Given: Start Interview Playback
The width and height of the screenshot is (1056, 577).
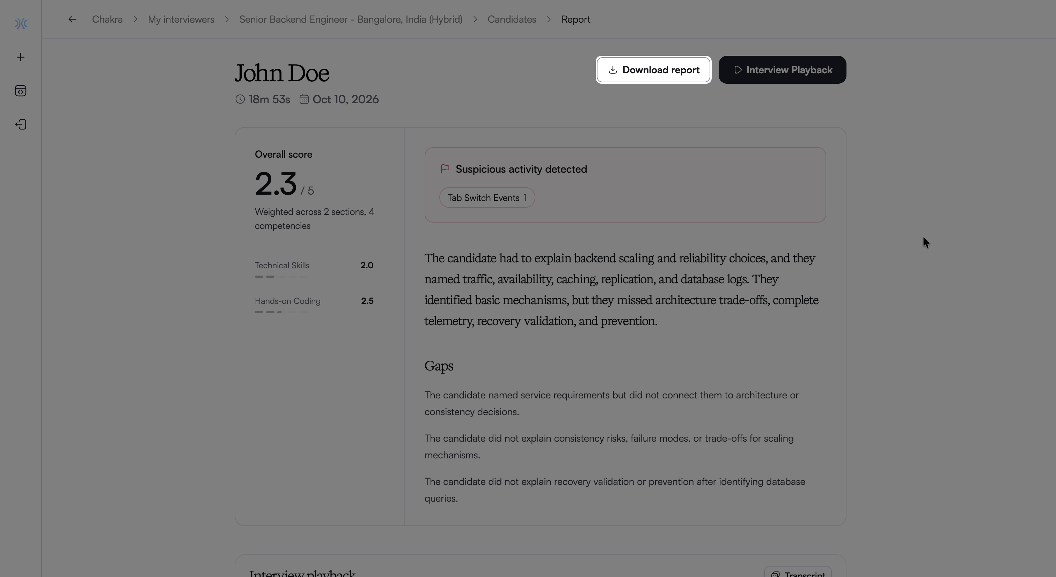Looking at the screenshot, I should 782,70.
